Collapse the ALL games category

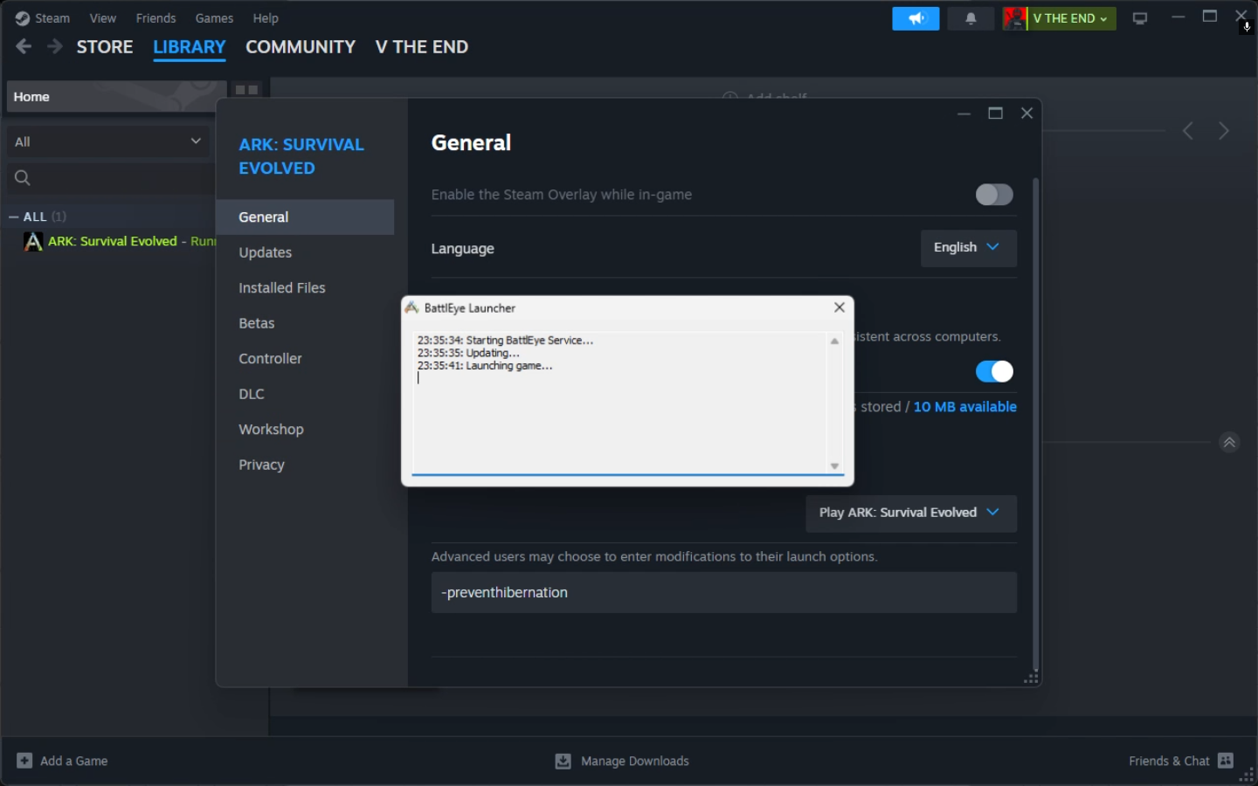point(13,217)
